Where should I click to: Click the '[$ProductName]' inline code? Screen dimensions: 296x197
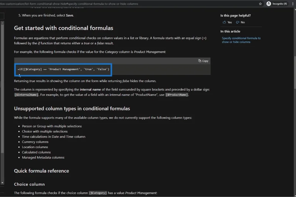177,95
